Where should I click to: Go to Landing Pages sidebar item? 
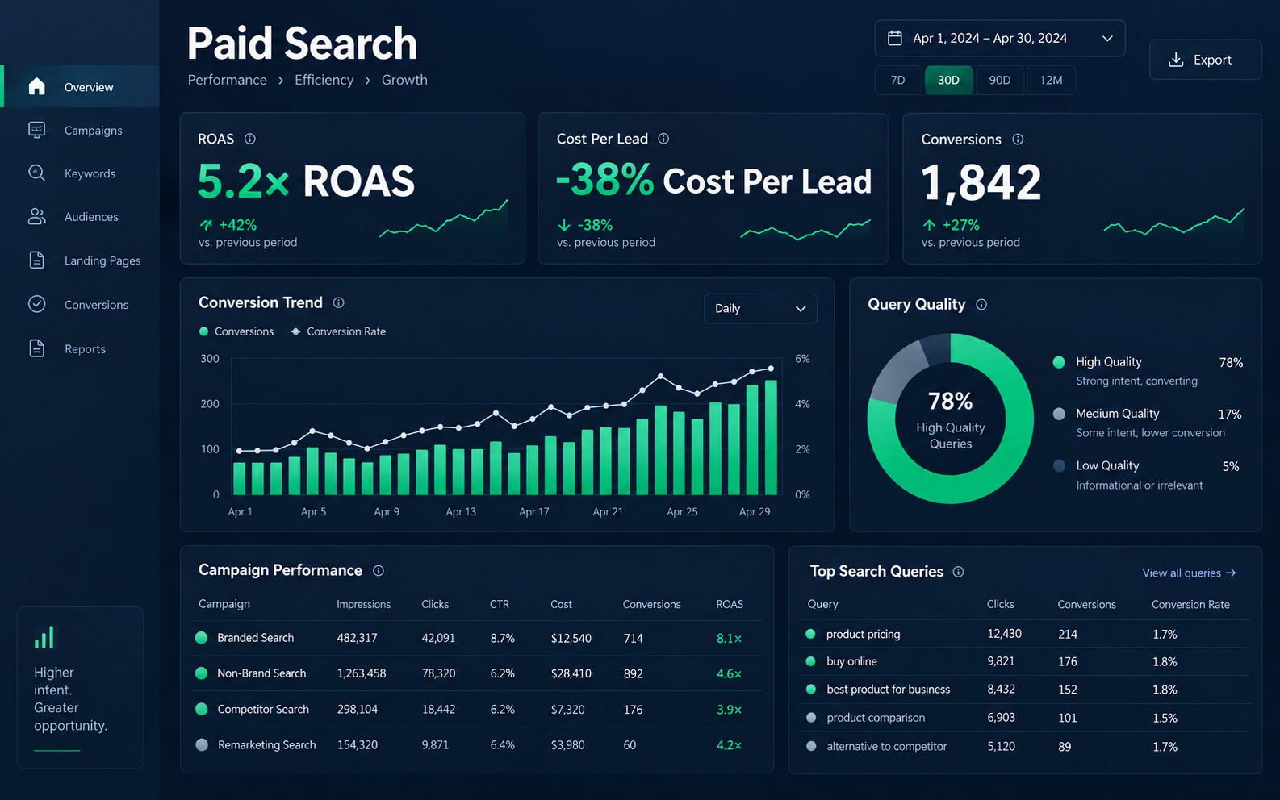pos(80,260)
